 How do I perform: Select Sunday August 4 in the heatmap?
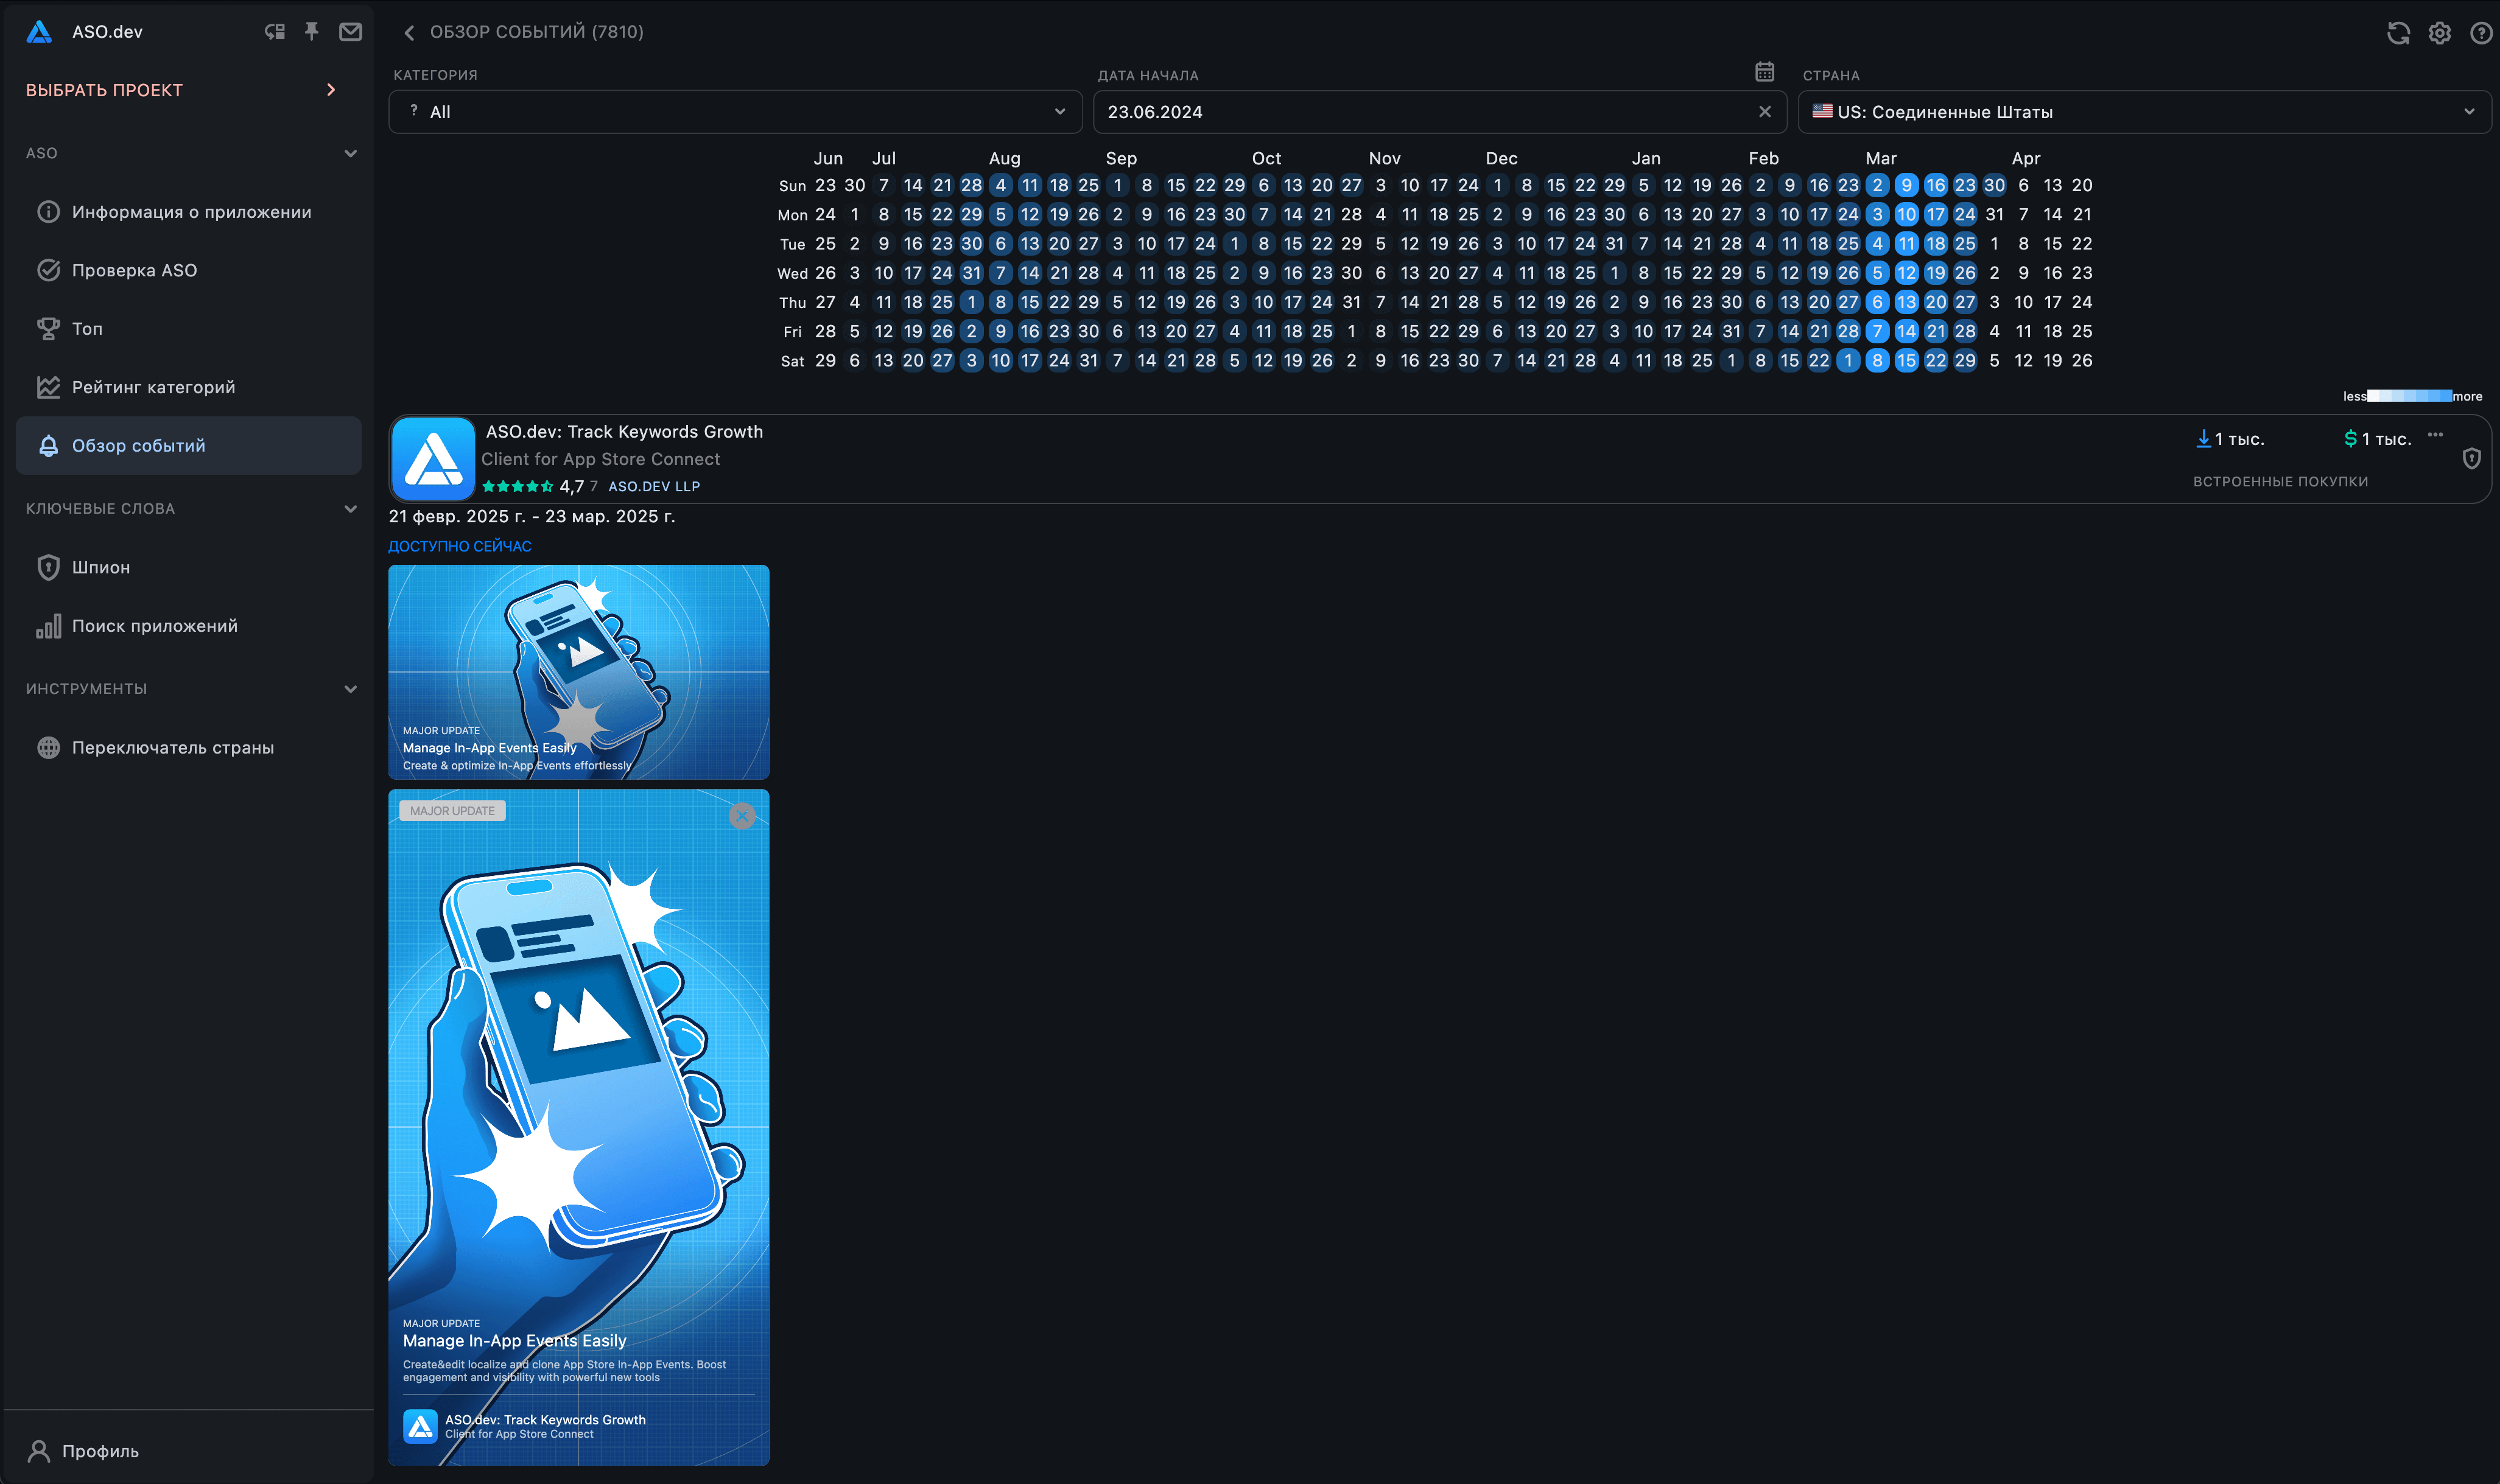(1000, 185)
